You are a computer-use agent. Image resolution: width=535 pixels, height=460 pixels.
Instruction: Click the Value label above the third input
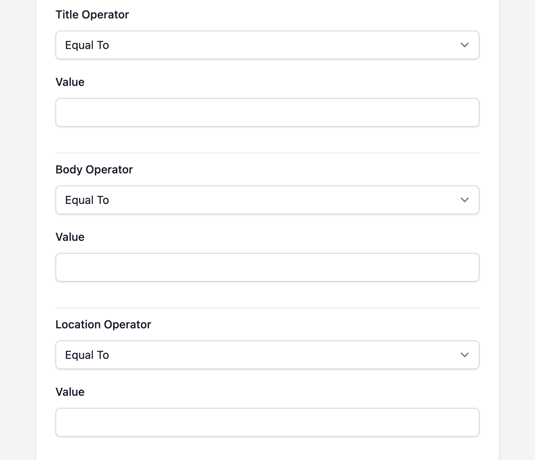click(x=70, y=392)
